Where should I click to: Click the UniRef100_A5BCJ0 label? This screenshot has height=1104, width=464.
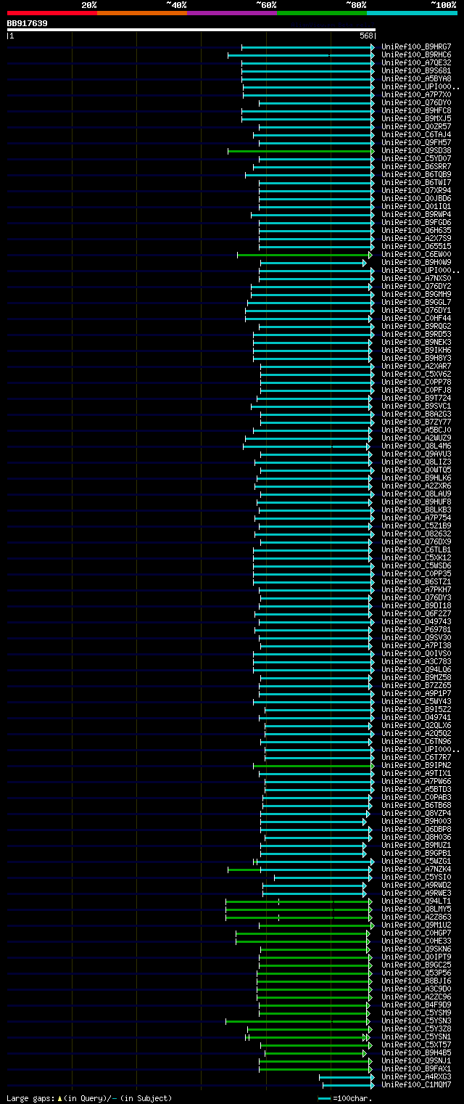[x=415, y=430]
